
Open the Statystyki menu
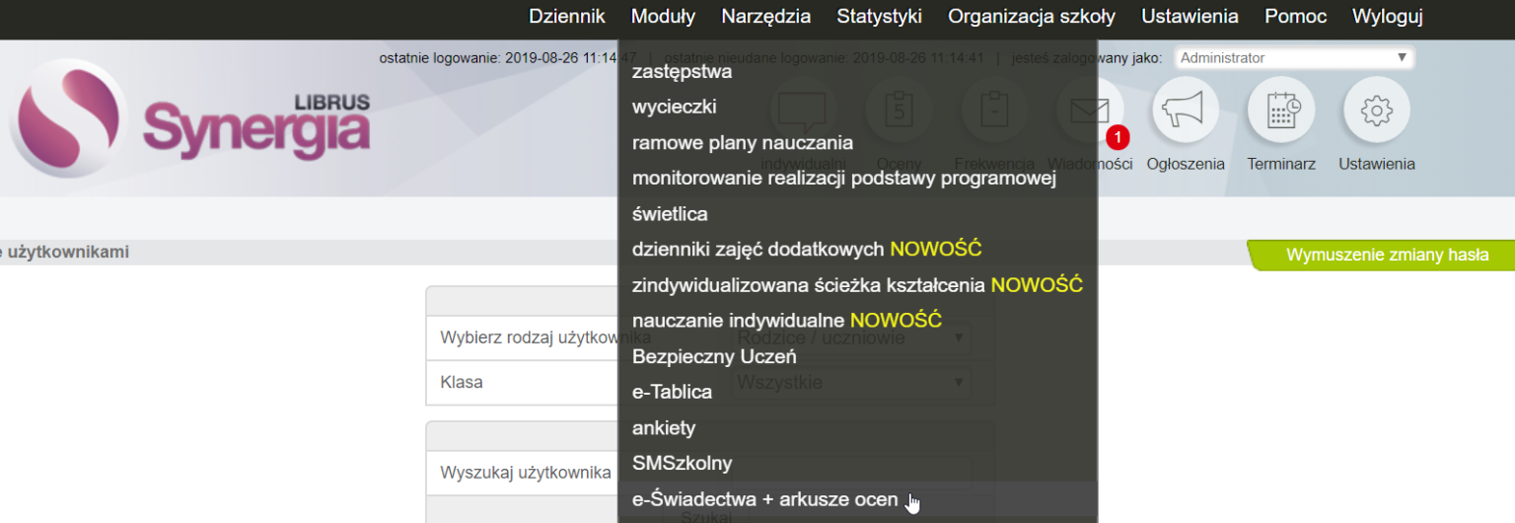880,17
